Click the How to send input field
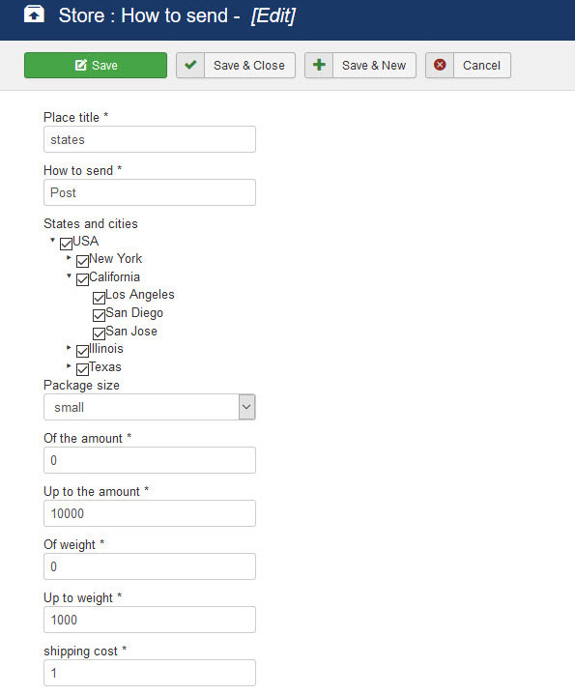The width and height of the screenshot is (575, 695). (150, 192)
